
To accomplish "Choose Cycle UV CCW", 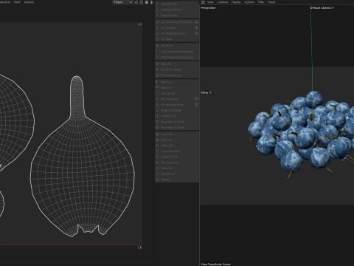I will coord(177,151).
